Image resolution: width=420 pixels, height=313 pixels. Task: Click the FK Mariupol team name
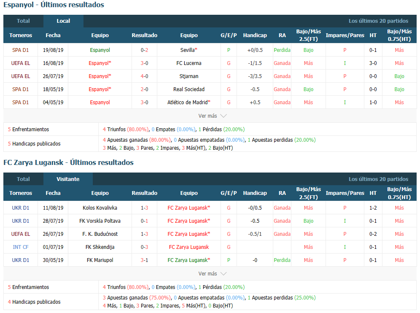point(100,260)
